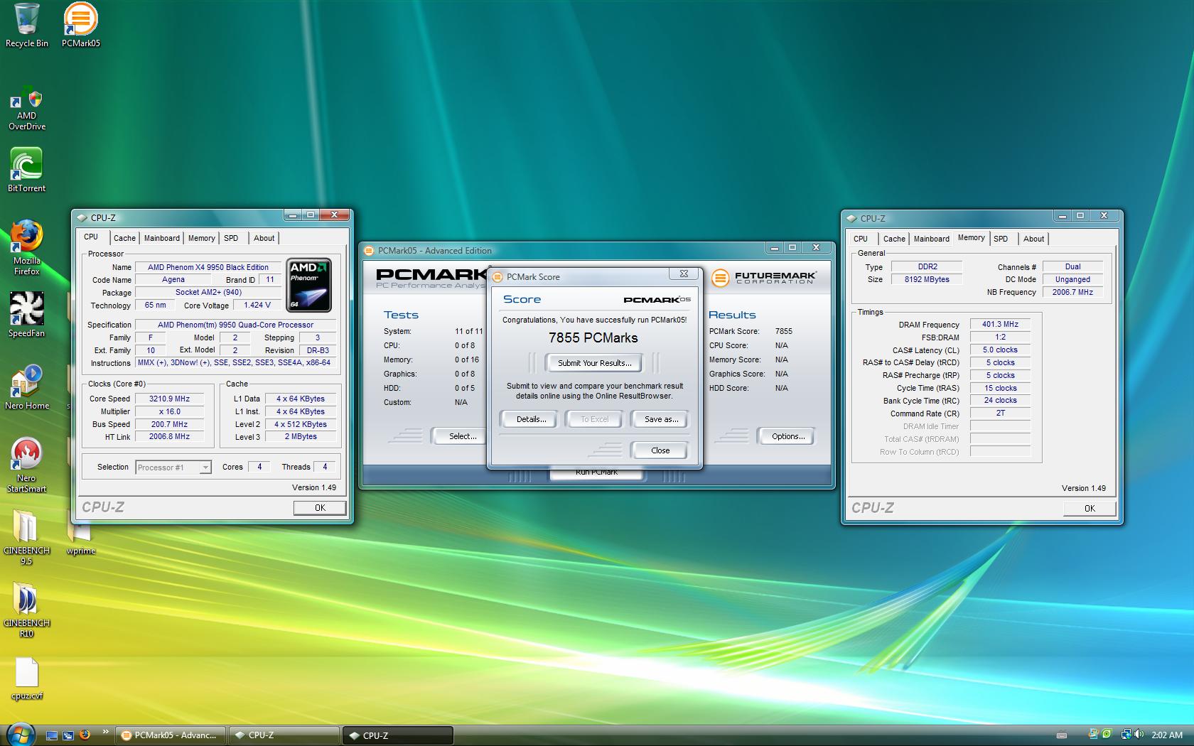Click Level 3 cache value 2 MBytes
The height and width of the screenshot is (746, 1194).
(301, 437)
